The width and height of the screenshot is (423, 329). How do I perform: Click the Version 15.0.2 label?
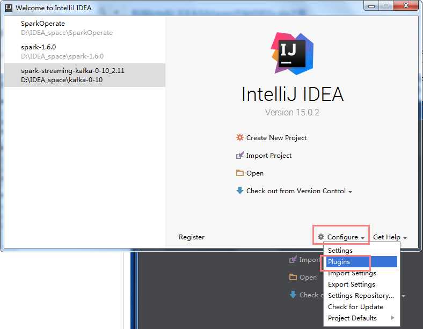(x=292, y=112)
